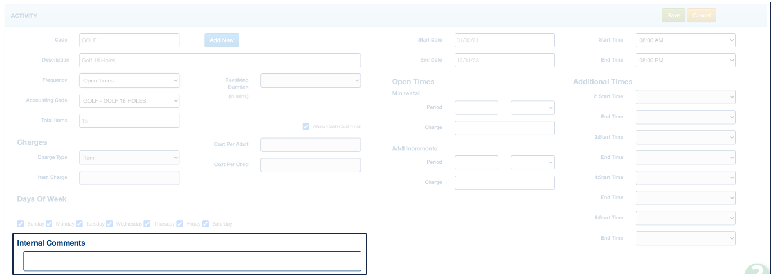Click the Min rental Period input box
This screenshot has width=773, height=276.
pos(476,108)
